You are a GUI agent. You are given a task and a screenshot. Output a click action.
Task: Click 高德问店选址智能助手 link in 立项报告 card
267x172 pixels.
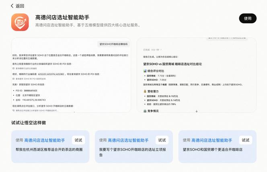point(128,140)
